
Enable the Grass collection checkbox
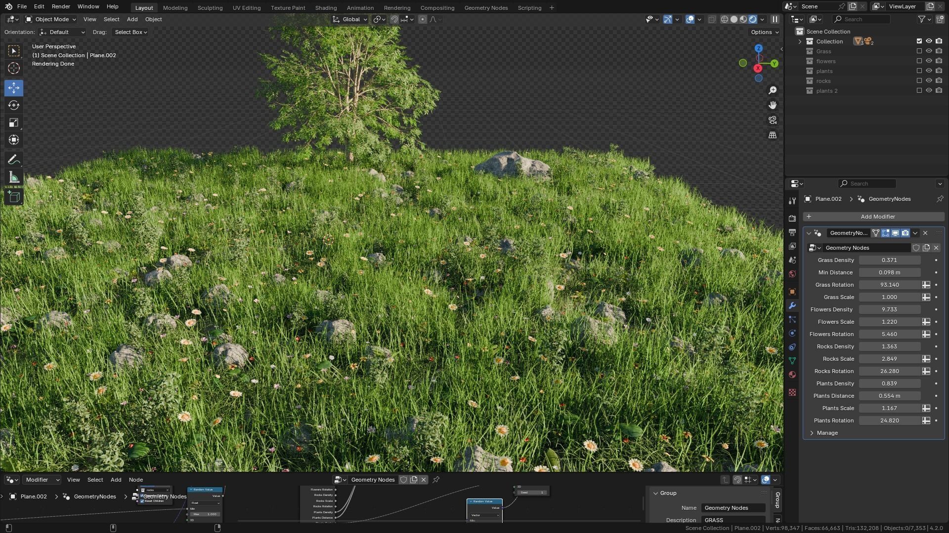(x=919, y=51)
